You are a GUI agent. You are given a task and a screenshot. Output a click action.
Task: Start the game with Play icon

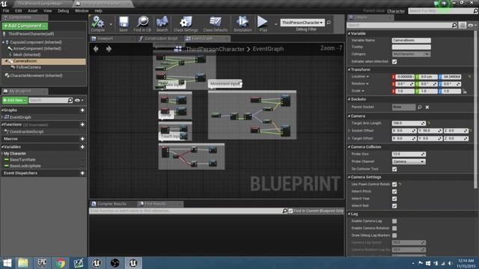coord(263,23)
